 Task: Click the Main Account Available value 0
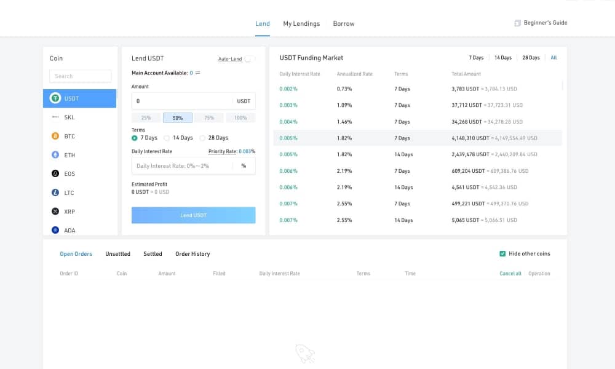(191, 73)
